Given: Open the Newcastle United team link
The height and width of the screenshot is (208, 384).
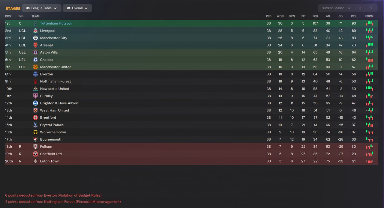Looking at the screenshot, I should [55, 89].
